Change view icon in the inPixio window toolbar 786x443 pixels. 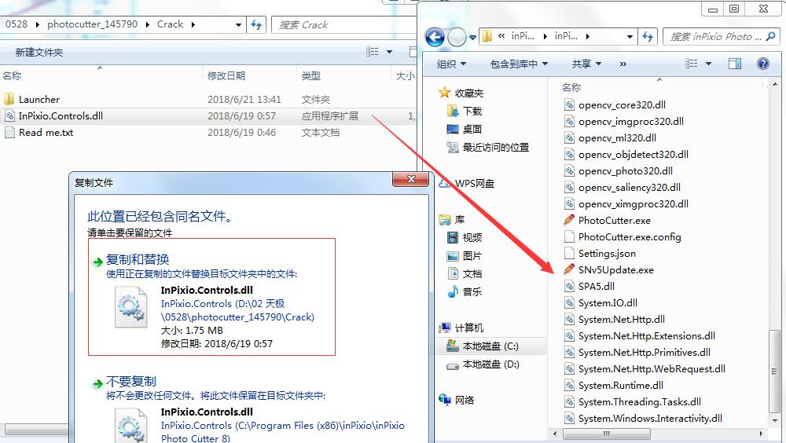691,64
